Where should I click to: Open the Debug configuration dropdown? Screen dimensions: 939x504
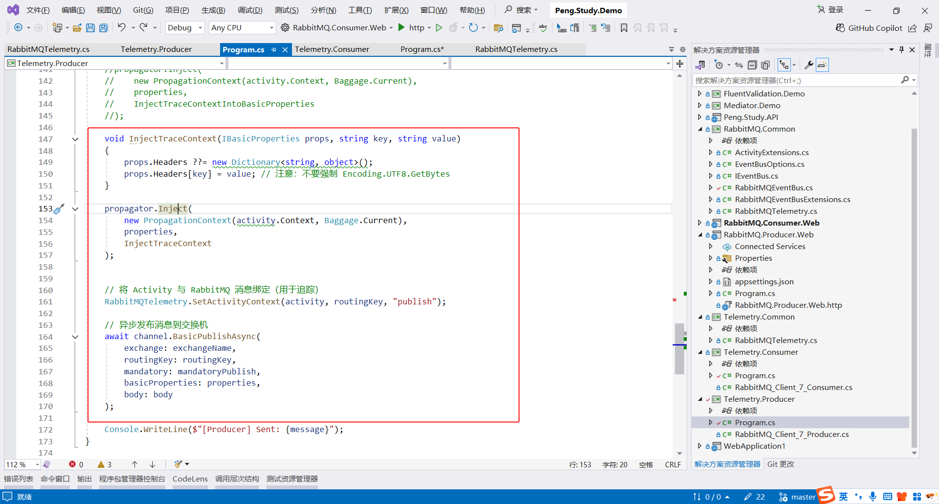(x=184, y=28)
